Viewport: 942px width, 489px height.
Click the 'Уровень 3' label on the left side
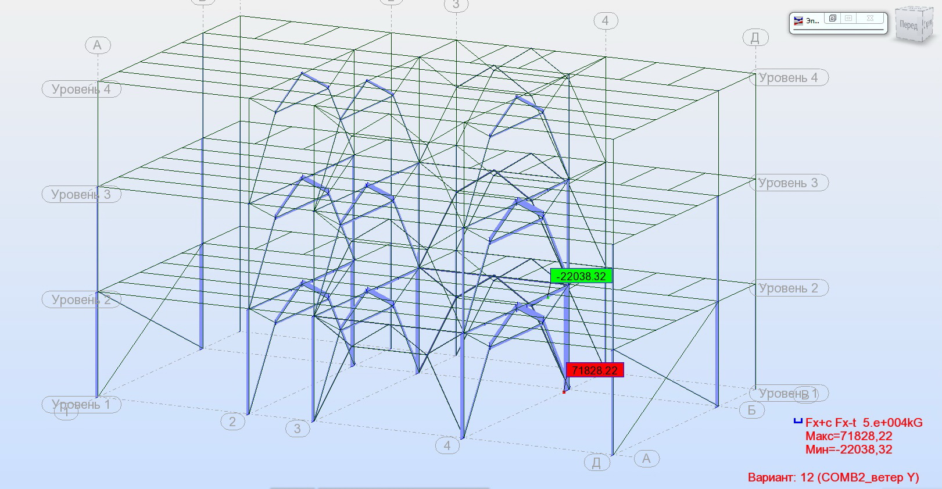[x=81, y=194]
